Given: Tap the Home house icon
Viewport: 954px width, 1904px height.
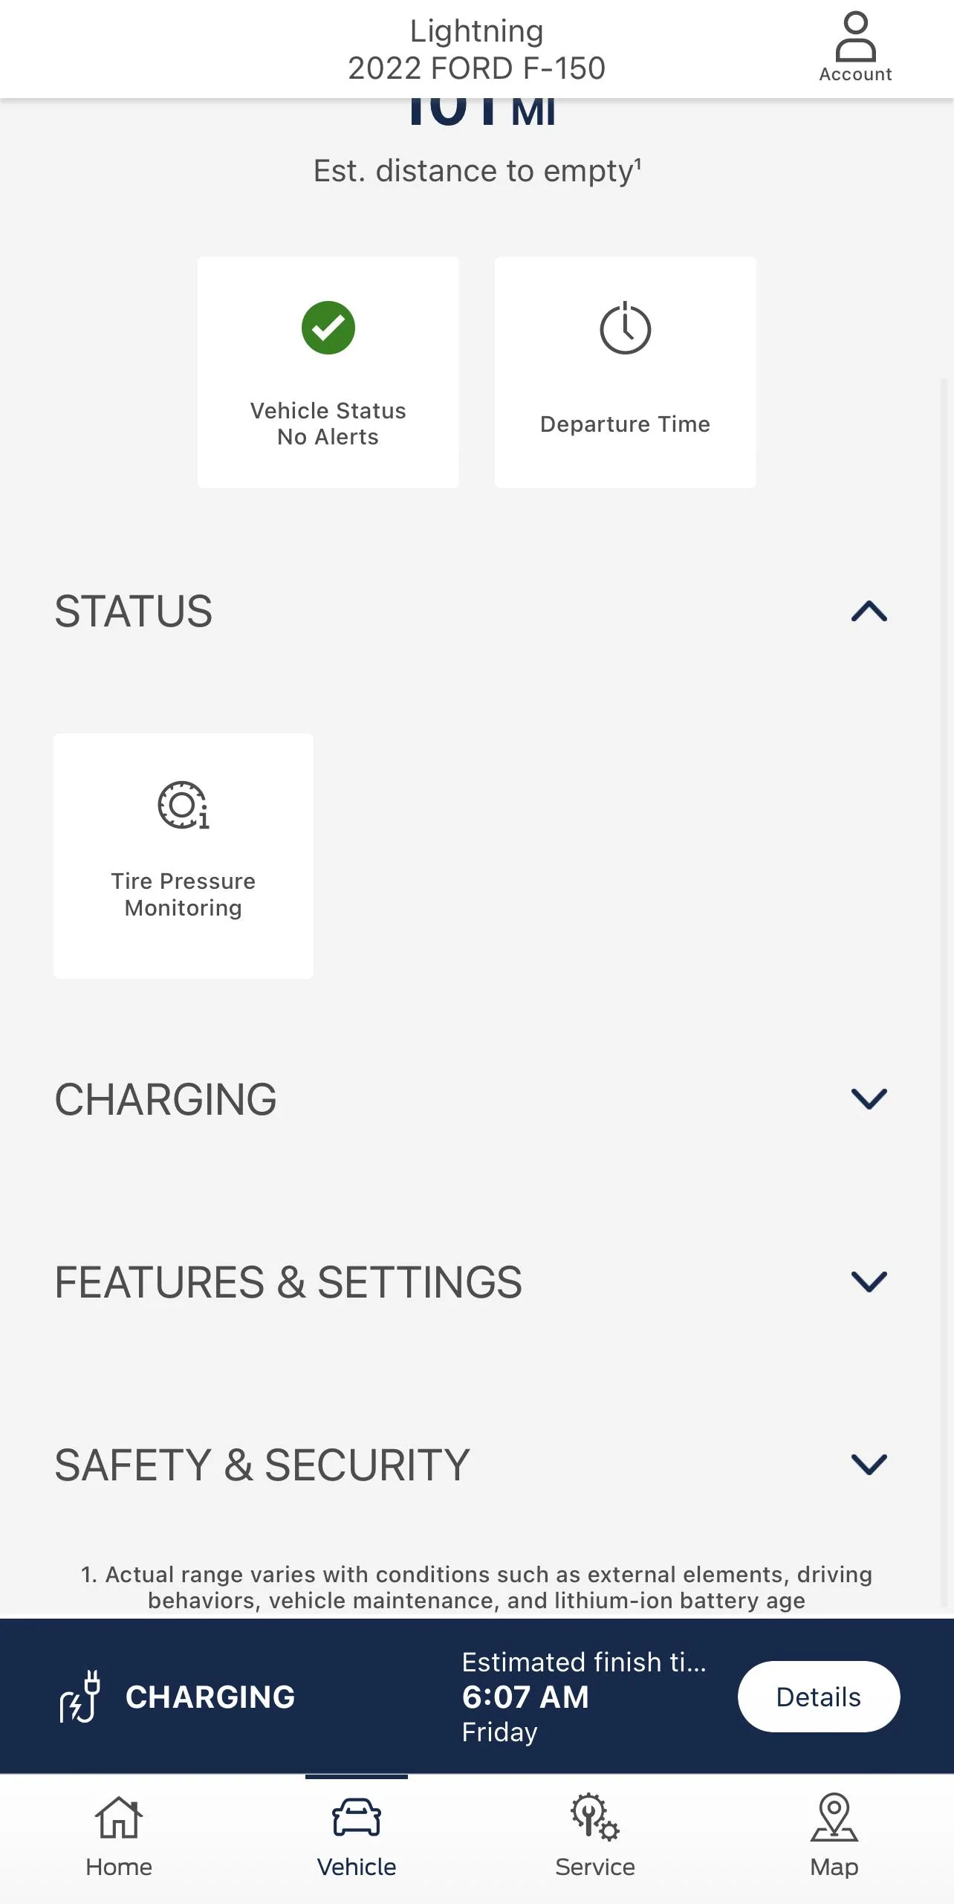Looking at the screenshot, I should click(x=119, y=1817).
